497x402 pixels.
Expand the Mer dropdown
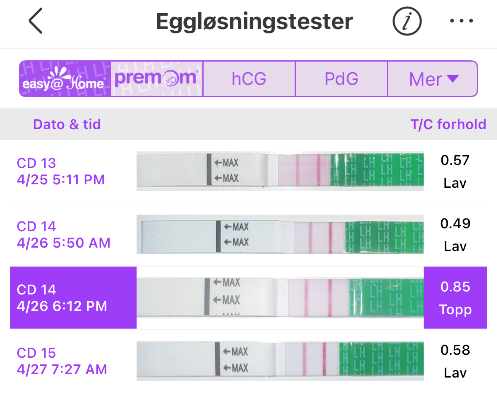433,79
